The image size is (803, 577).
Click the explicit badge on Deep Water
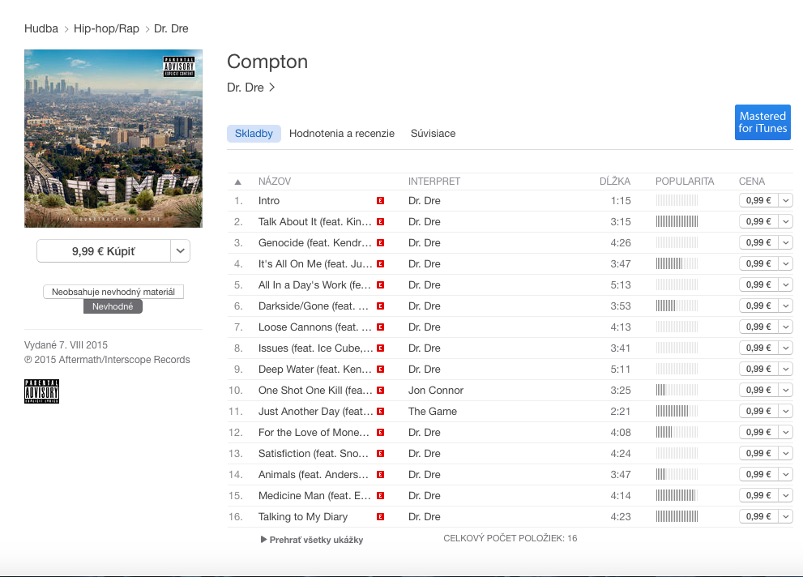[x=381, y=370]
